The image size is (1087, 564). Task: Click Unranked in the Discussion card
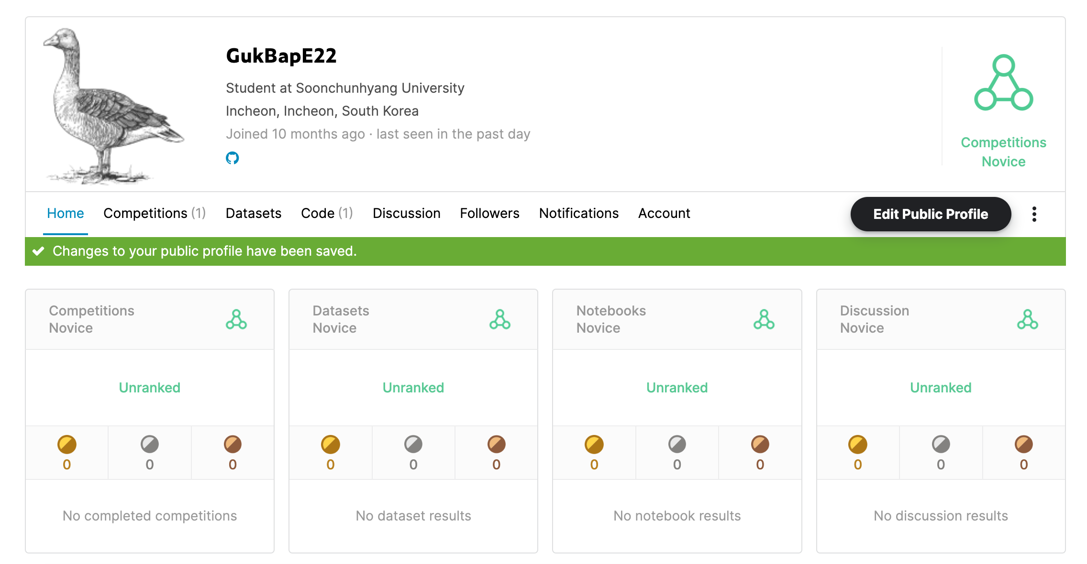(x=941, y=388)
